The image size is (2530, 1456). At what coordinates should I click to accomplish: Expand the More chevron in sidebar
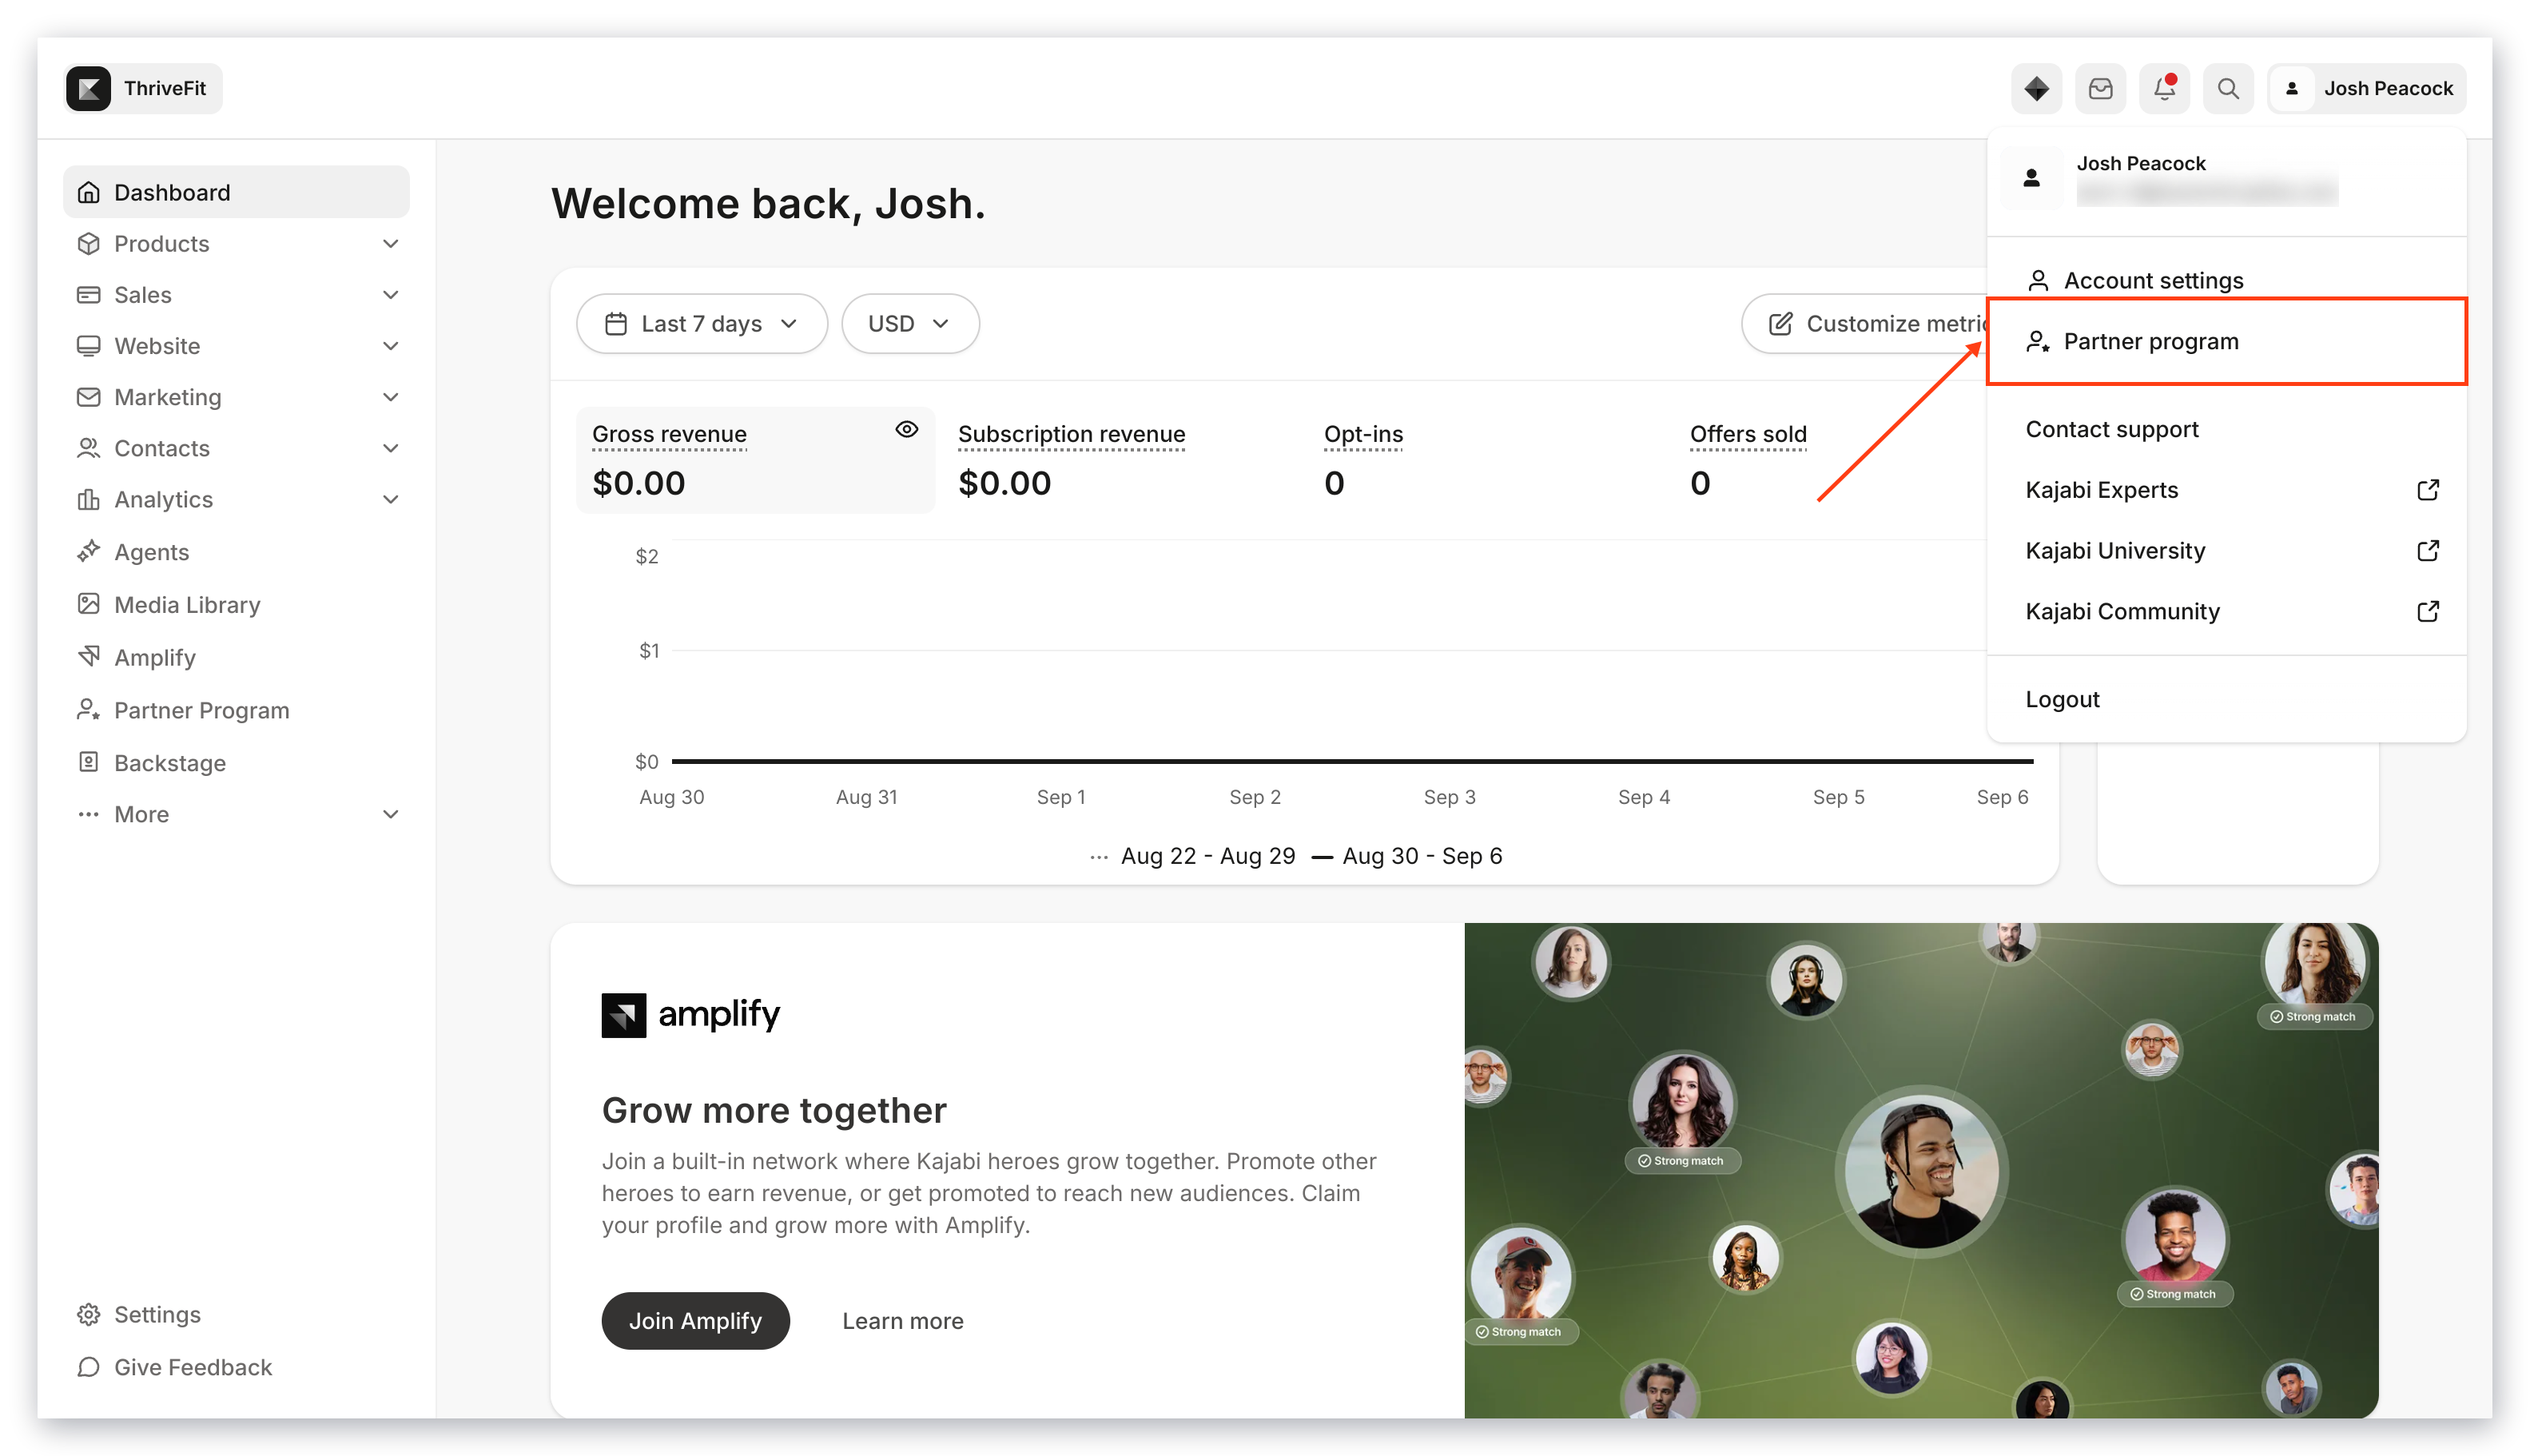click(x=391, y=814)
